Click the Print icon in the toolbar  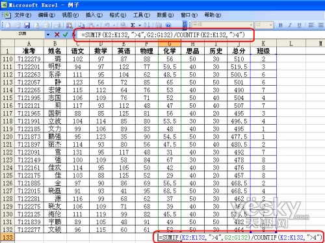coord(57,25)
